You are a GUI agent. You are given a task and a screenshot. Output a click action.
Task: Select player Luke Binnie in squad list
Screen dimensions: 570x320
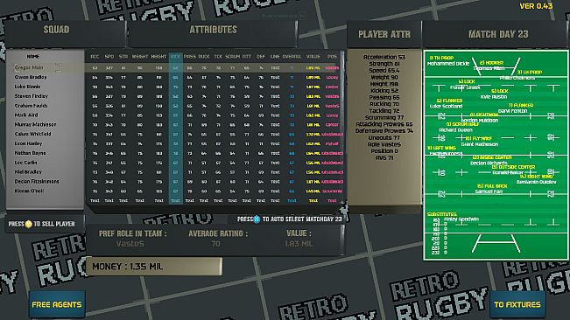(x=27, y=87)
